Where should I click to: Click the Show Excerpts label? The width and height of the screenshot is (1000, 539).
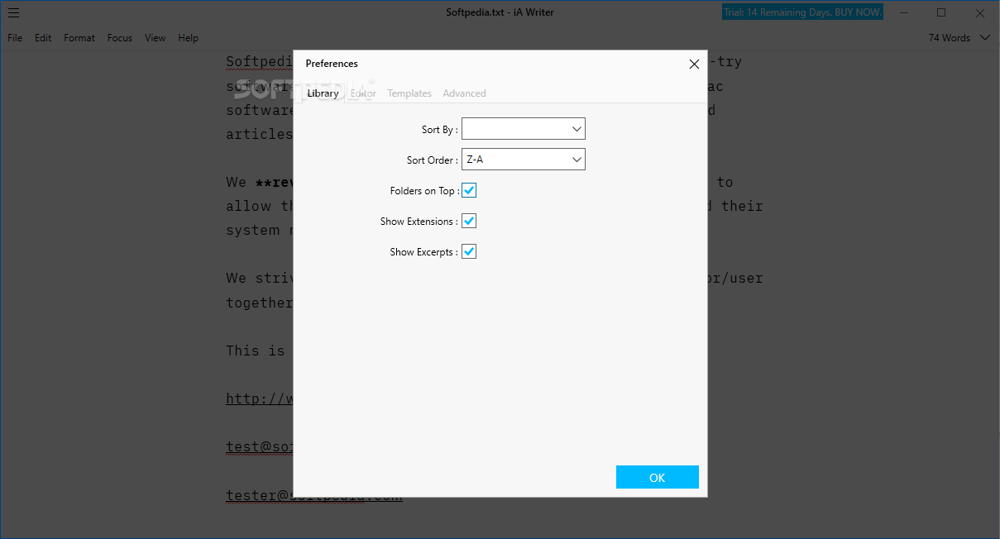[423, 252]
